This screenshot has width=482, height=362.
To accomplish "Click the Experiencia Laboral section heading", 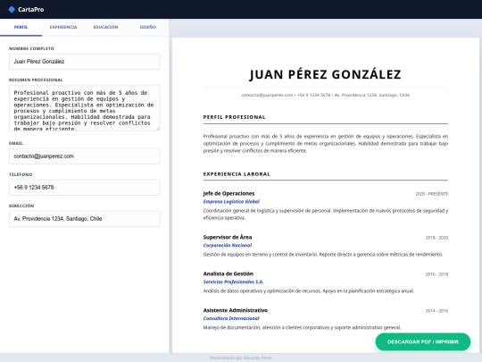I will point(237,174).
